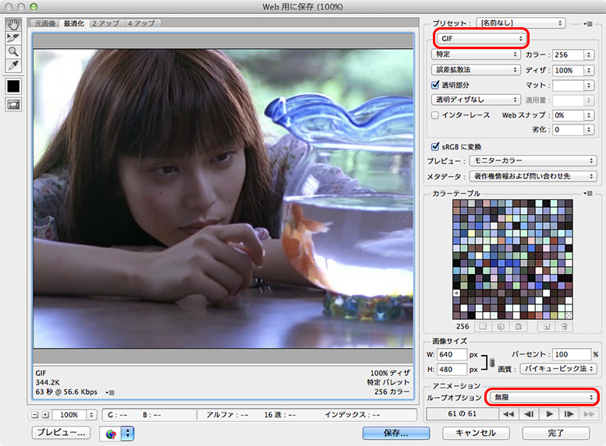Viewport: 606px width, 446px height.
Task: Open the 特定 color reduction dropdown
Action: [x=476, y=54]
